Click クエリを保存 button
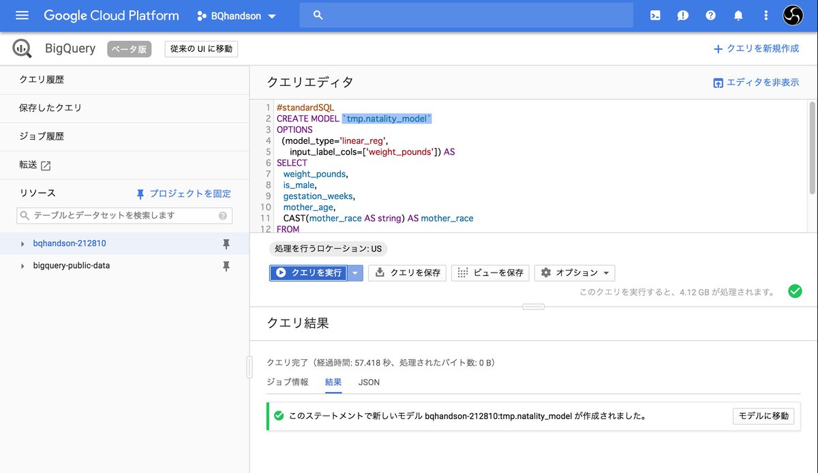The width and height of the screenshot is (818, 473). pos(408,273)
